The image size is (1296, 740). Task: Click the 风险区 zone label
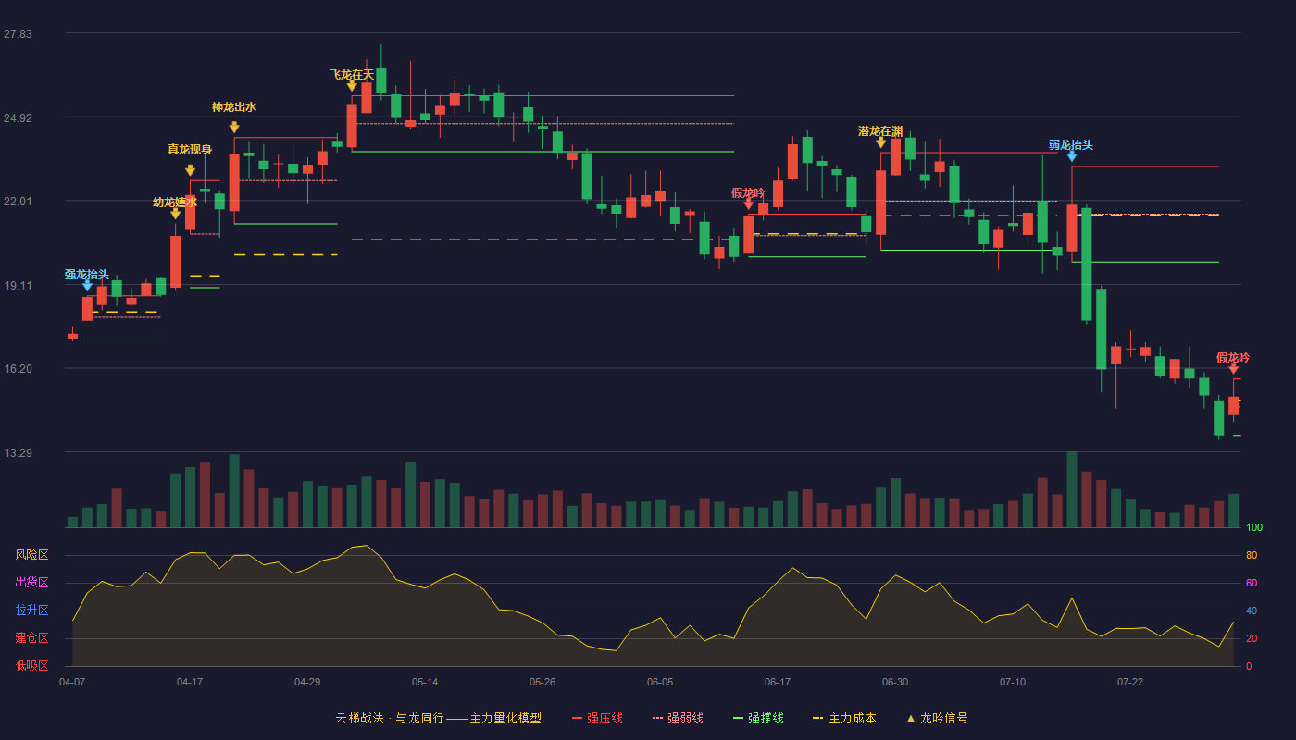31,555
